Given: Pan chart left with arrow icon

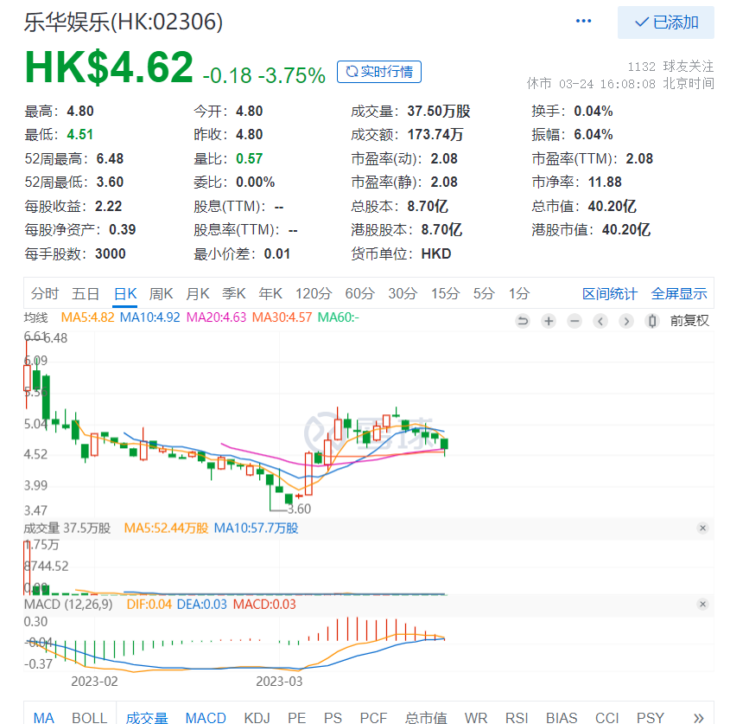Looking at the screenshot, I should click(600, 321).
